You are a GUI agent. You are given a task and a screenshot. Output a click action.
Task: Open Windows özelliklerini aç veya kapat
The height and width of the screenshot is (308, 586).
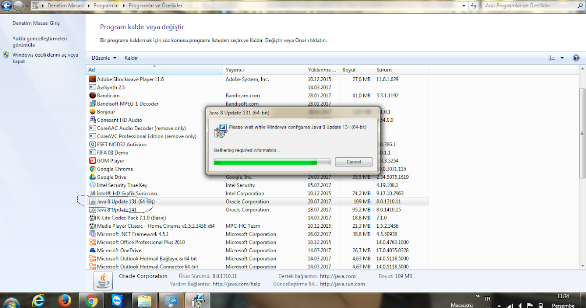pos(45,58)
